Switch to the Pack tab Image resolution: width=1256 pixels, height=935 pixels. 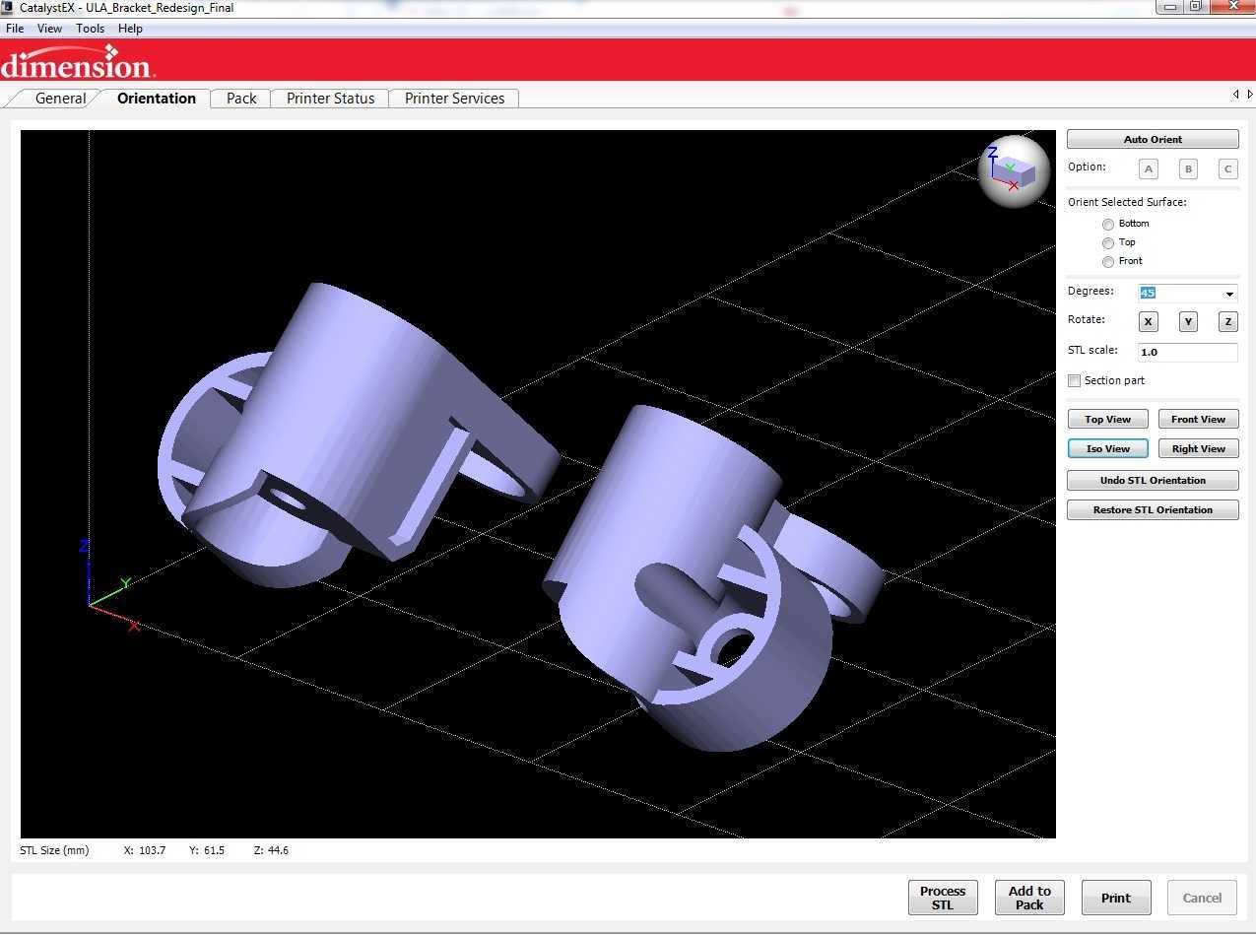coord(241,99)
